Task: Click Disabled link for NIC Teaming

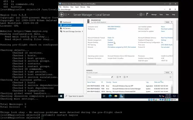Action: (x=110, y=45)
